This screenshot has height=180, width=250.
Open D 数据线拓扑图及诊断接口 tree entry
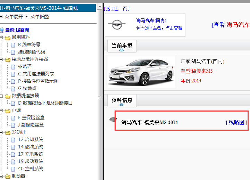tap(45, 103)
